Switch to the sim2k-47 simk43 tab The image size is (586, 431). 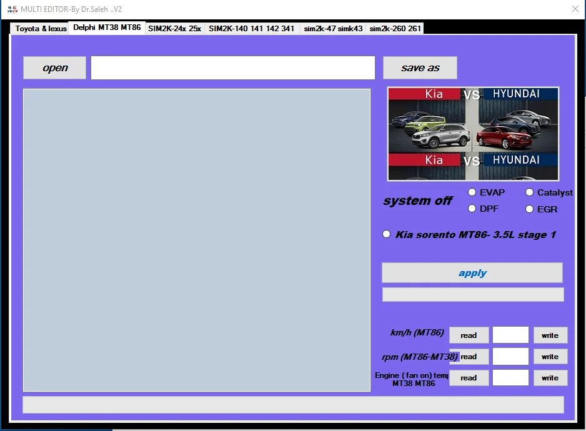point(333,27)
